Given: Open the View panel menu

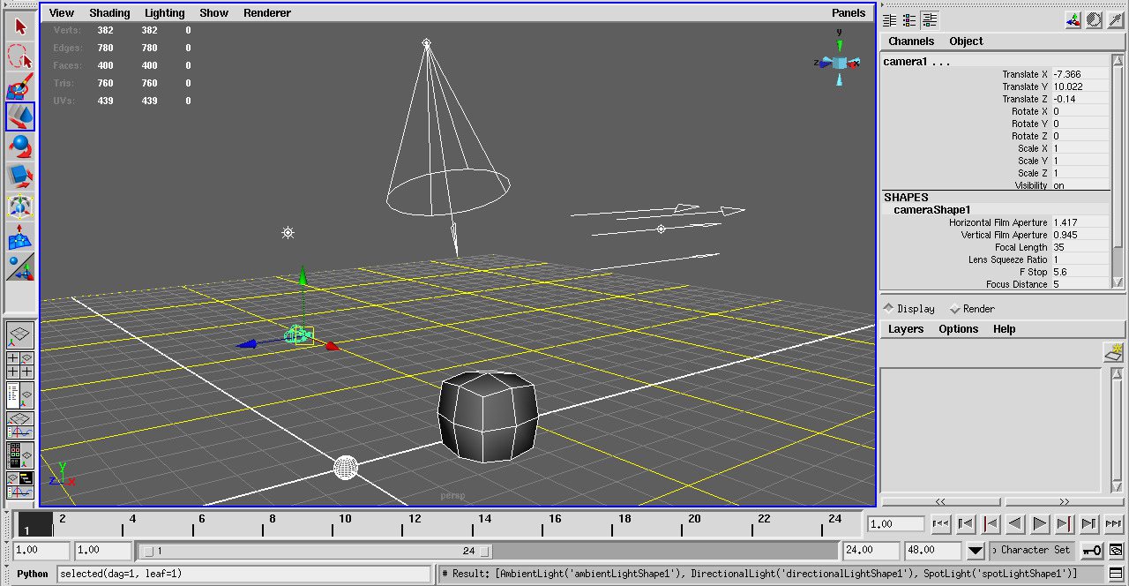Looking at the screenshot, I should [62, 13].
